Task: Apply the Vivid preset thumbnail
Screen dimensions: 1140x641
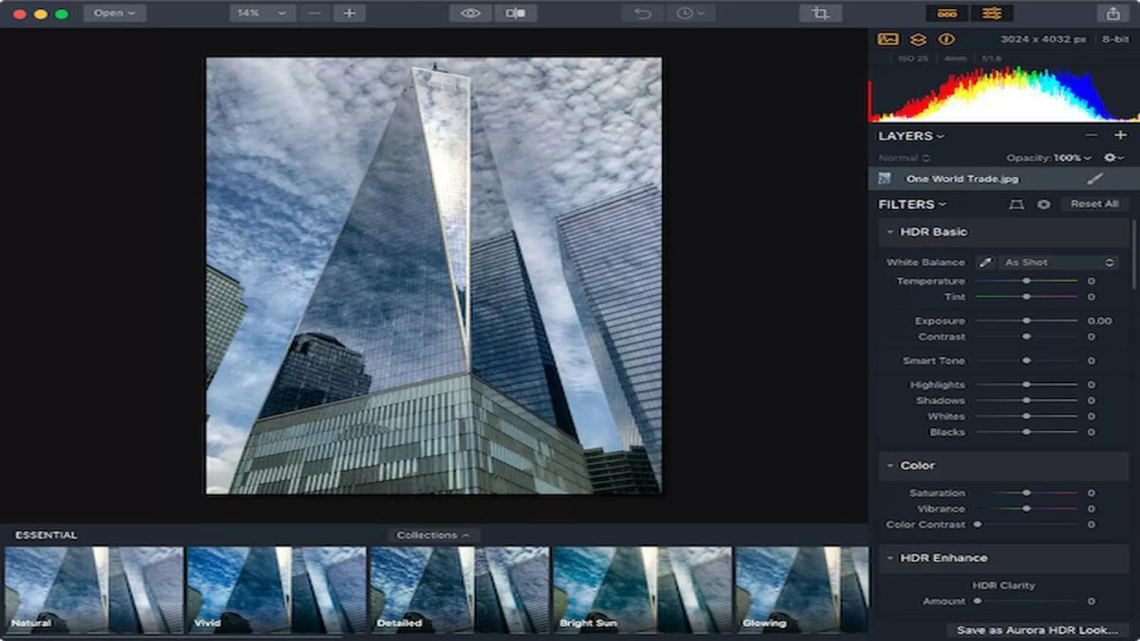Action: (x=276, y=589)
